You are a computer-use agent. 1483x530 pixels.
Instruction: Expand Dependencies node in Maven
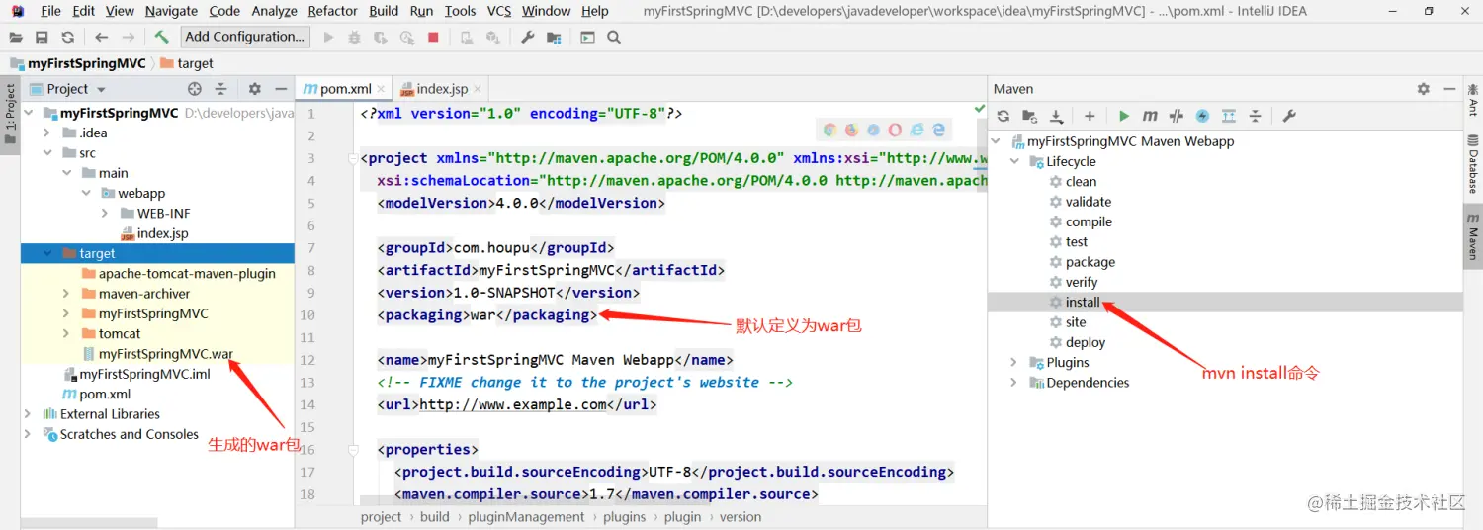pyautogui.click(x=1013, y=383)
